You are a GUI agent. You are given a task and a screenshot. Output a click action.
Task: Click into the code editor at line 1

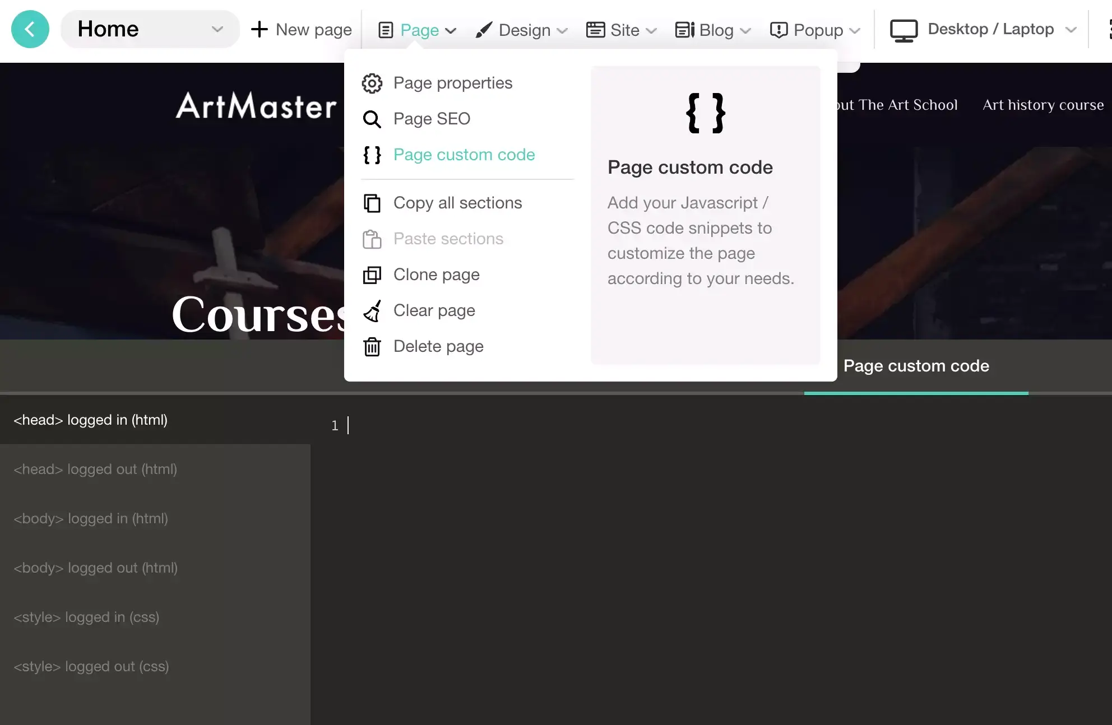coord(729,426)
